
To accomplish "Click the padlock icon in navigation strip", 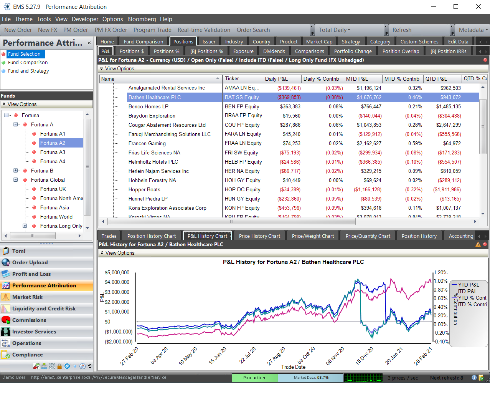I will coord(59,366).
